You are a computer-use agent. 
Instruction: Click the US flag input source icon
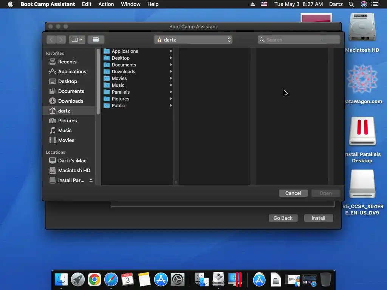coord(264,4)
